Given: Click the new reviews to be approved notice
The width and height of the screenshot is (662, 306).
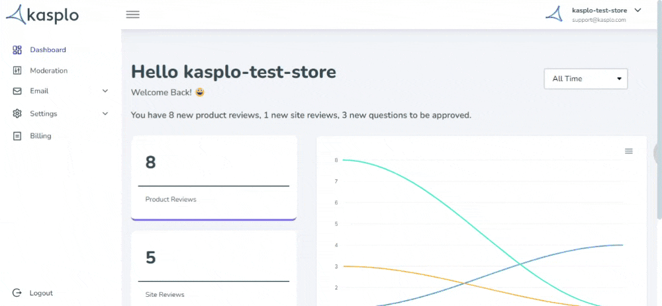Looking at the screenshot, I should click(x=301, y=115).
